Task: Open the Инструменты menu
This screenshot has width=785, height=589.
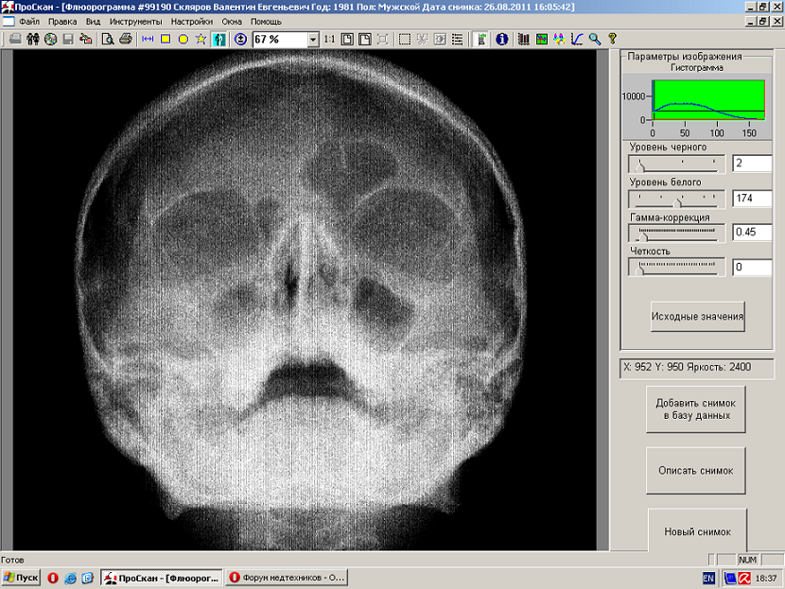Action: [x=135, y=21]
